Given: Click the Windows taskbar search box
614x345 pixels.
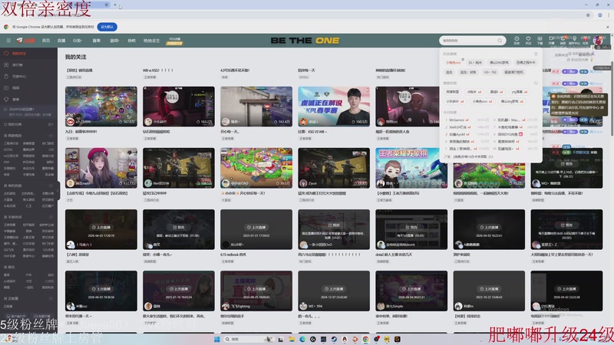Looking at the screenshot, I should point(248,339).
